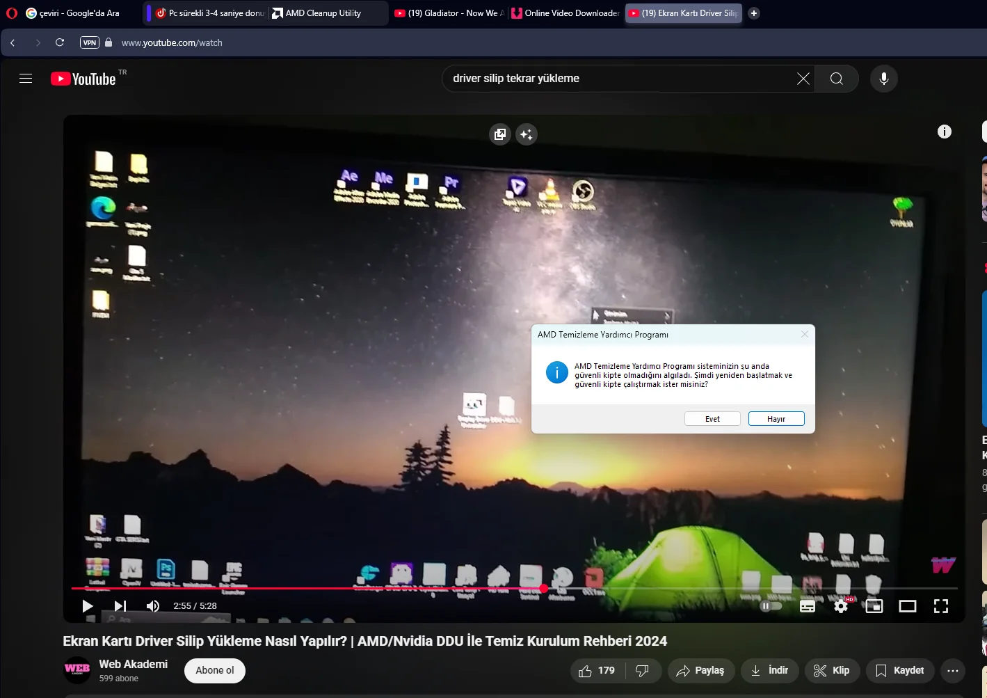Open a new browser tab

click(754, 13)
